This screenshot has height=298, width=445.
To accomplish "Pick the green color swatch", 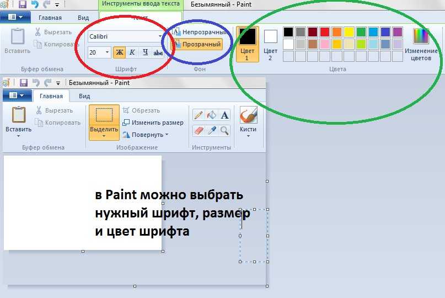I will pyautogui.click(x=361, y=32).
